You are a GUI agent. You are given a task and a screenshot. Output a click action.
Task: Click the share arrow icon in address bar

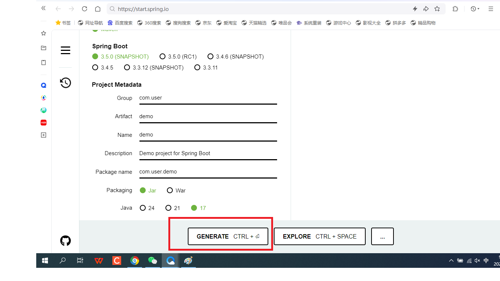[426, 9]
